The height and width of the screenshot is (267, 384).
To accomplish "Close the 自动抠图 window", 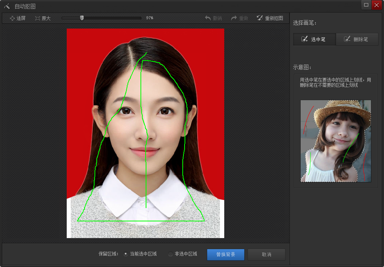I will point(377,5).
